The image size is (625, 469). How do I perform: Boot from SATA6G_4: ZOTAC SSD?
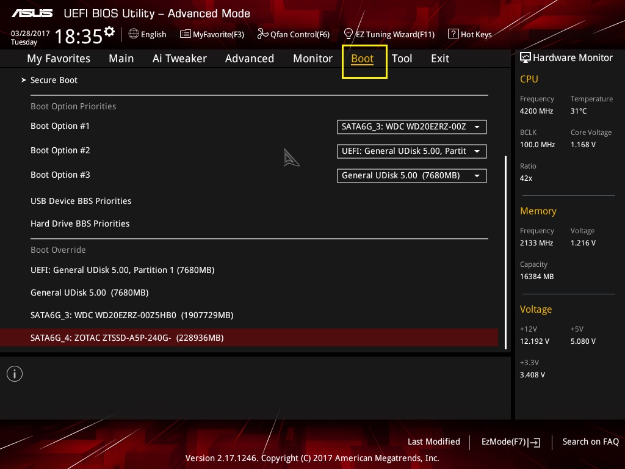[249, 338]
